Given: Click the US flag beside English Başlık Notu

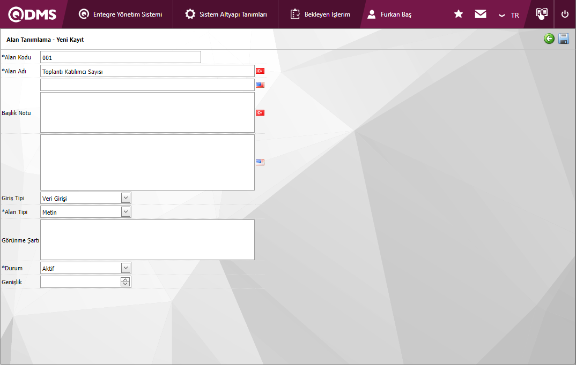Looking at the screenshot, I should [x=260, y=162].
